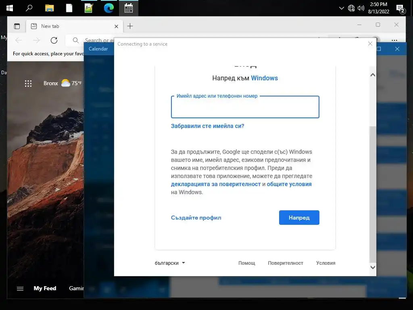Open Bronx weather widget
This screenshot has height=310, width=413.
63,83
